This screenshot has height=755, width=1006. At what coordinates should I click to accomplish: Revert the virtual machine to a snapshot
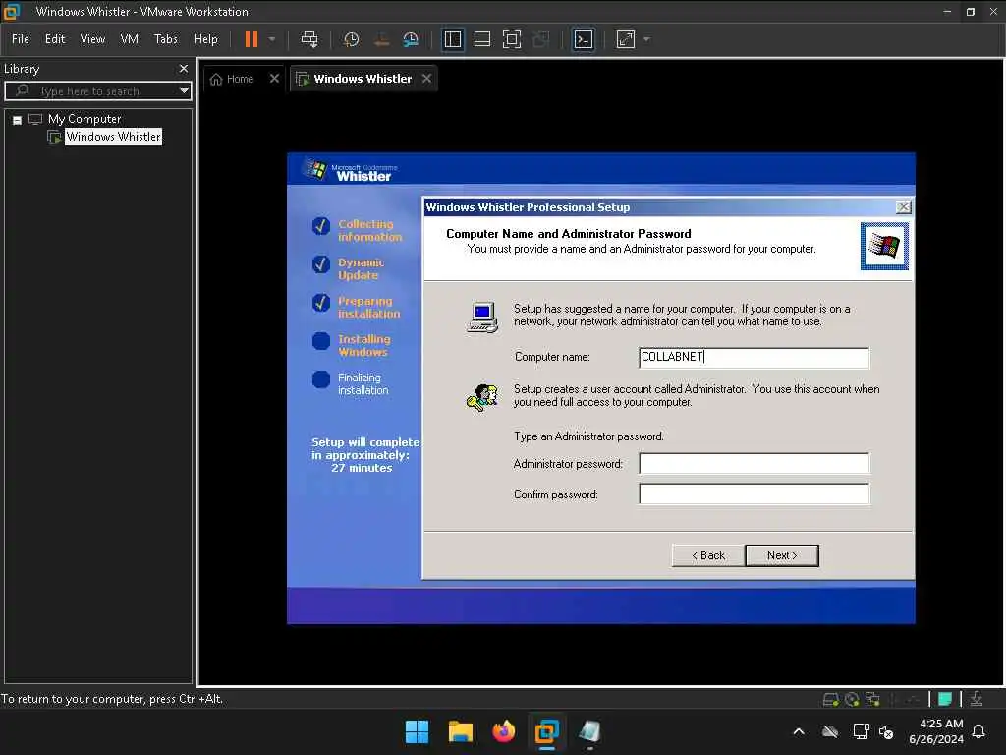pos(381,39)
